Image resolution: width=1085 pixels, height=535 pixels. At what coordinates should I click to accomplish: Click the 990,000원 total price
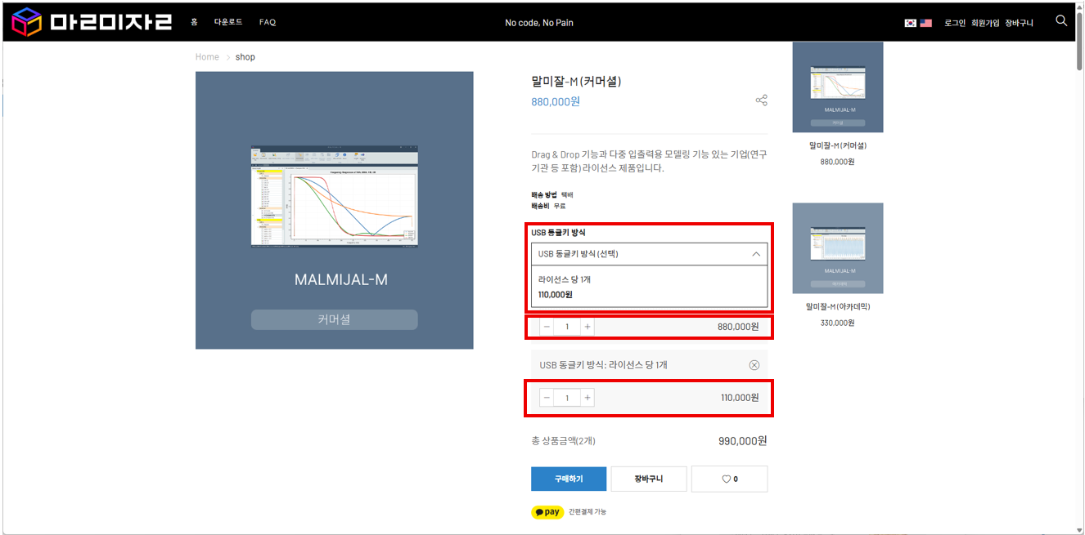tap(743, 440)
